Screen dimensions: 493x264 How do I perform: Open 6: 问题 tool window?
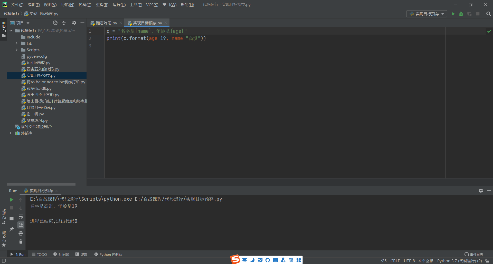61,254
